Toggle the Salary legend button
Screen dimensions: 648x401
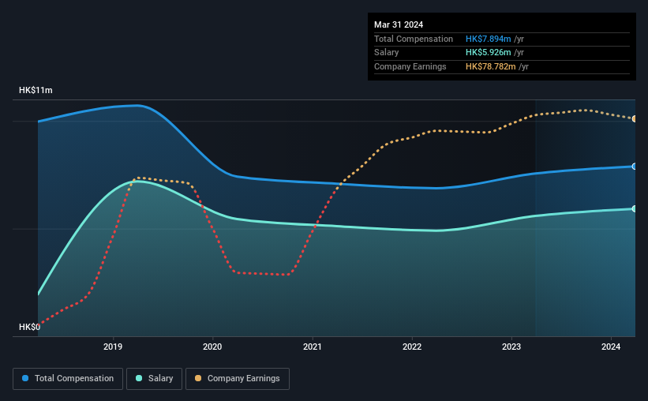coord(154,379)
